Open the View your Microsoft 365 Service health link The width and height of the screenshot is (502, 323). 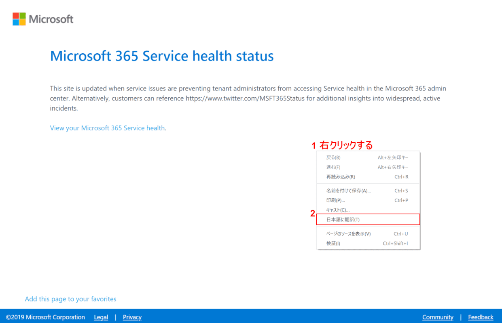tap(107, 128)
